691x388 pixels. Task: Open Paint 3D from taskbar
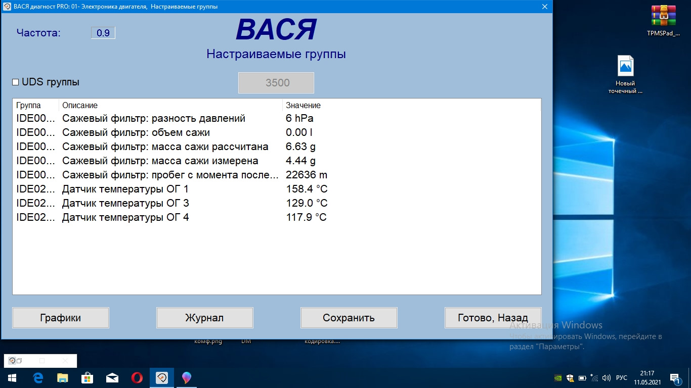tap(187, 377)
